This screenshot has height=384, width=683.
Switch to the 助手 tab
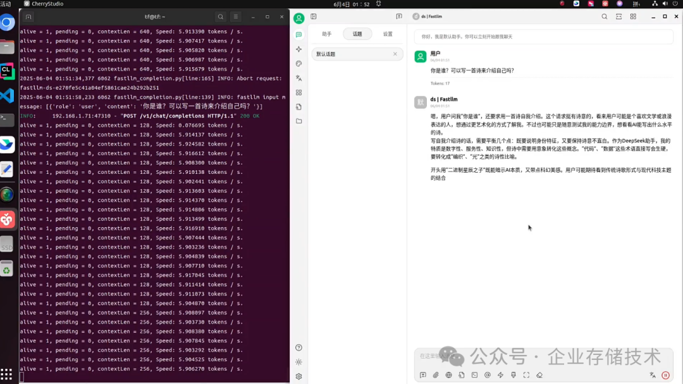click(327, 34)
